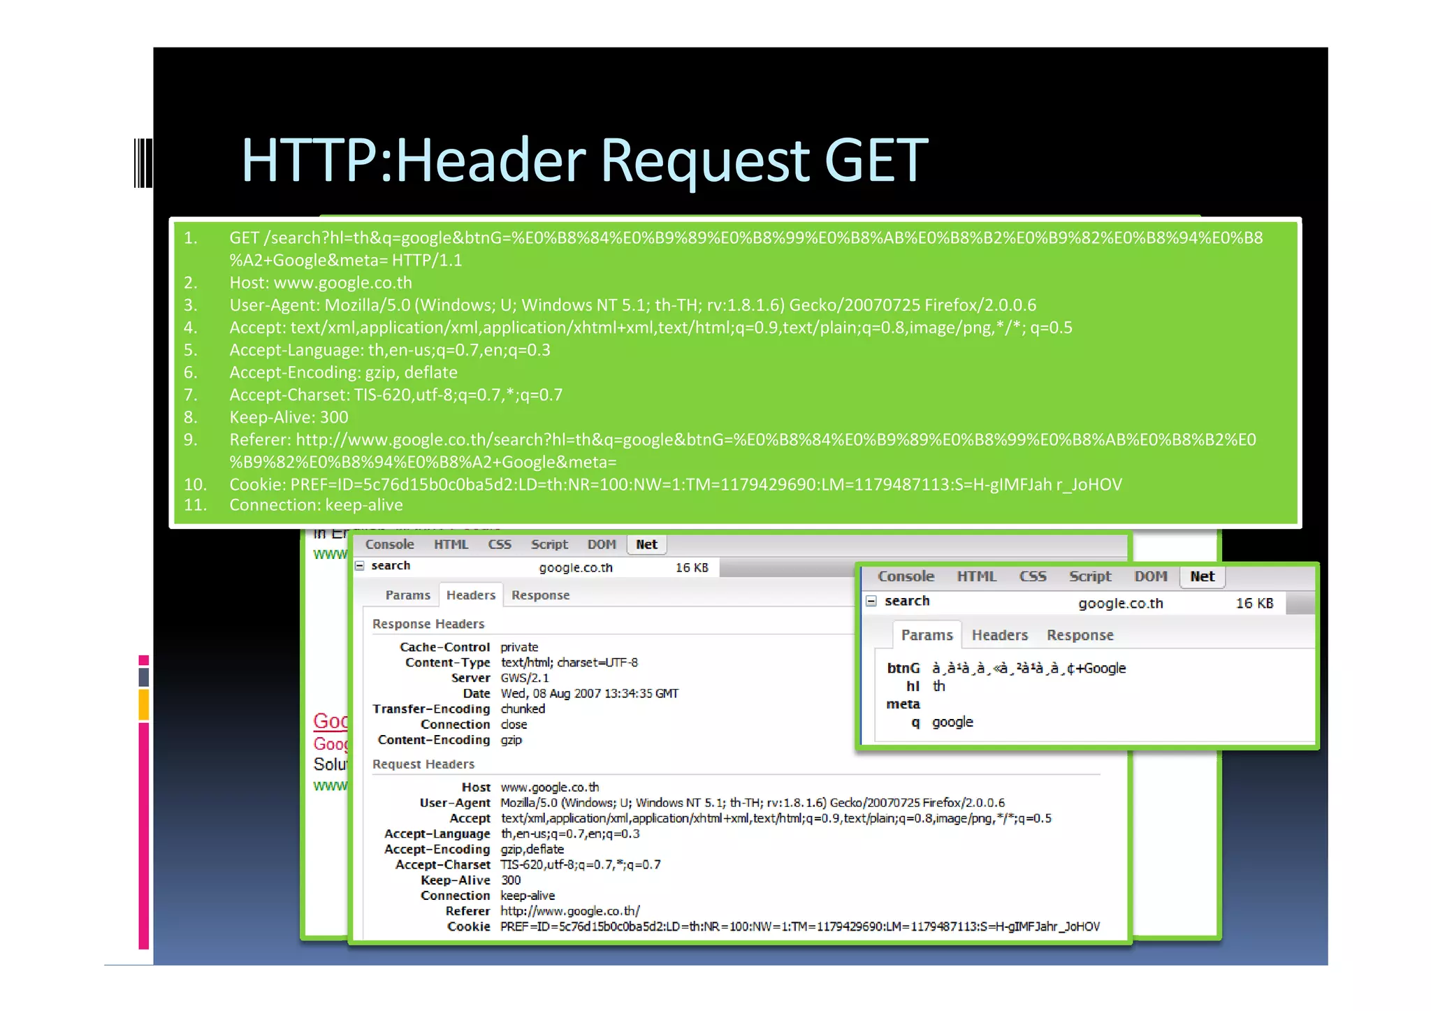The width and height of the screenshot is (1431, 1011).
Task: Click line 5 'Accept-Language' in green box
Action: click(x=390, y=350)
